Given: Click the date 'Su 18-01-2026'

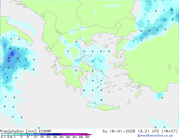Looking at the screenshot, I should (119, 131).
